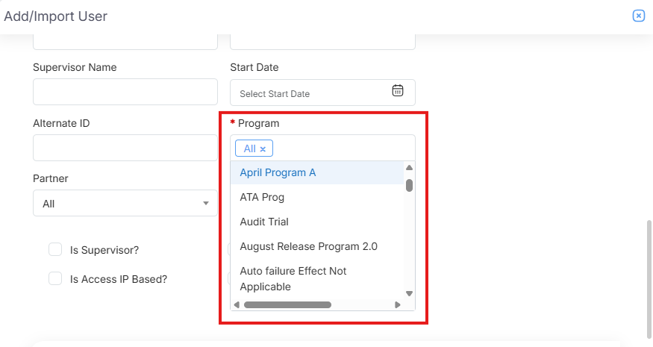This screenshot has width=653, height=347.
Task: Focus the Alternate ID input box
Action: coord(125,148)
